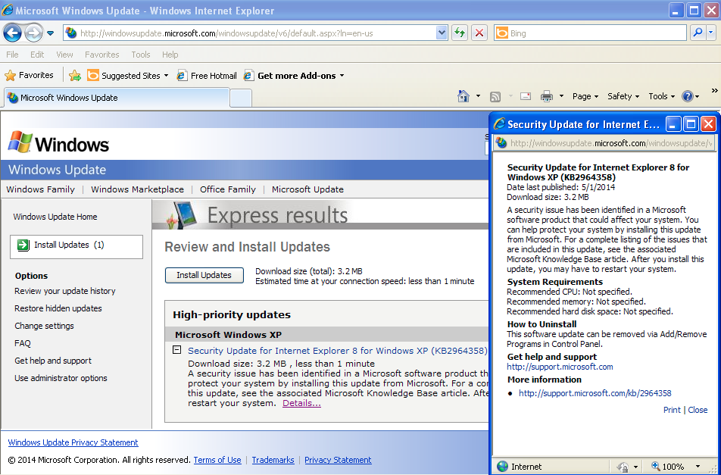Collapse the KB2964358 update description
Screen dimensions: 721x475
(x=176, y=350)
